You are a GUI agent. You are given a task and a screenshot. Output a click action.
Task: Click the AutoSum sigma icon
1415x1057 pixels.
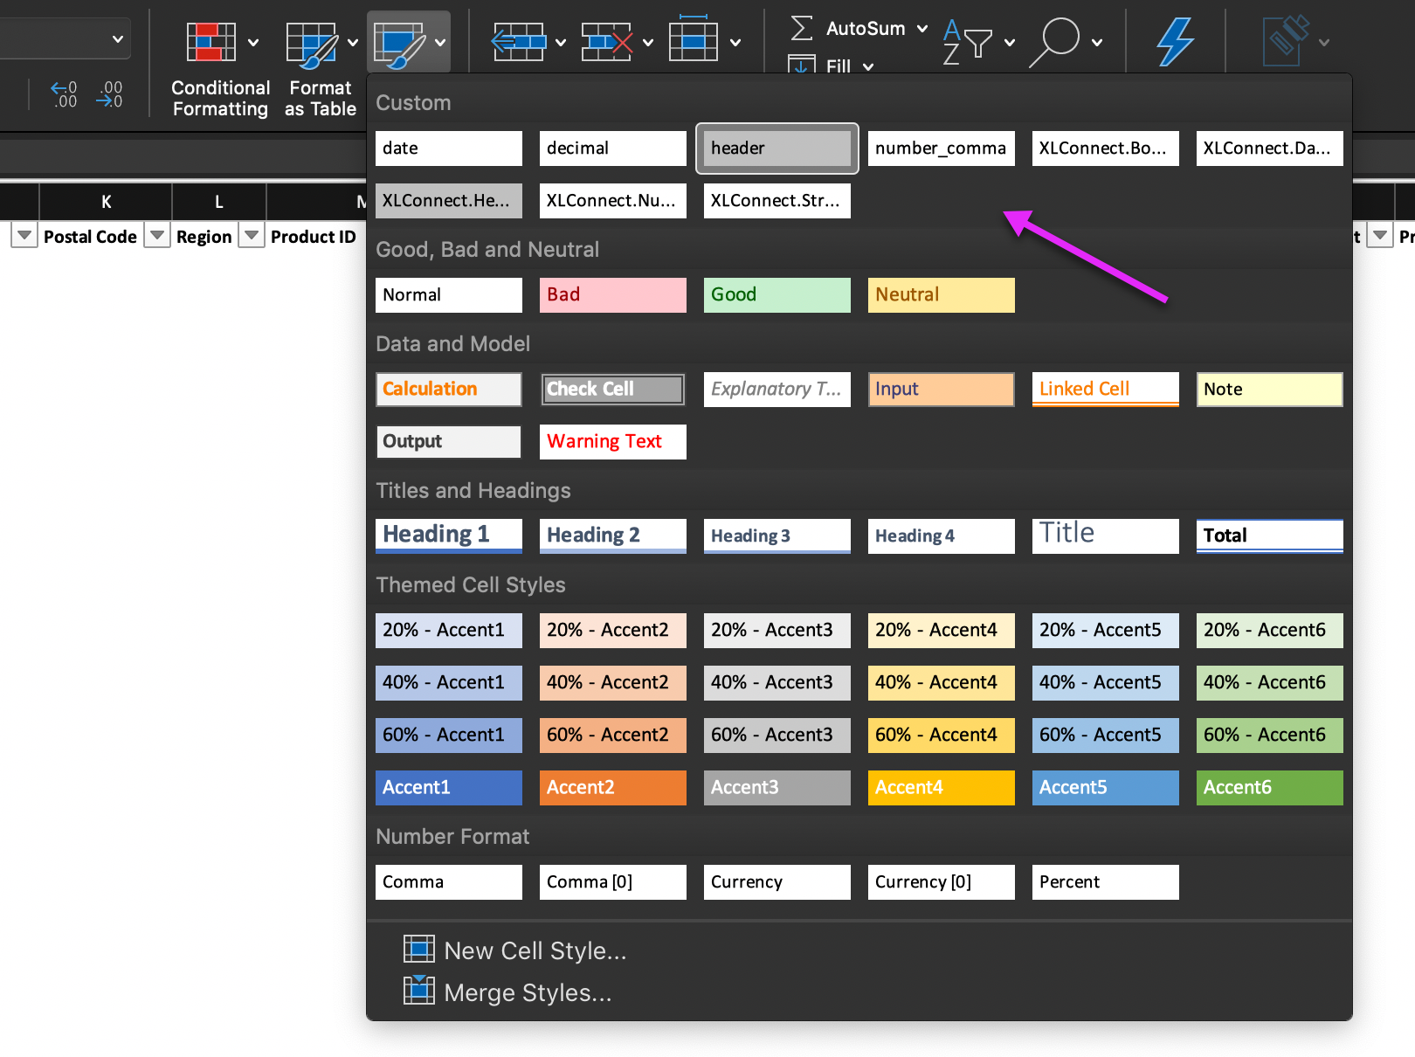click(x=801, y=28)
